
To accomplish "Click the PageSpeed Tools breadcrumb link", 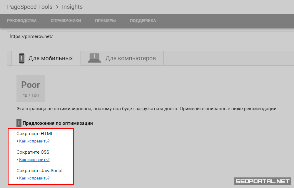I will click(x=30, y=7).
